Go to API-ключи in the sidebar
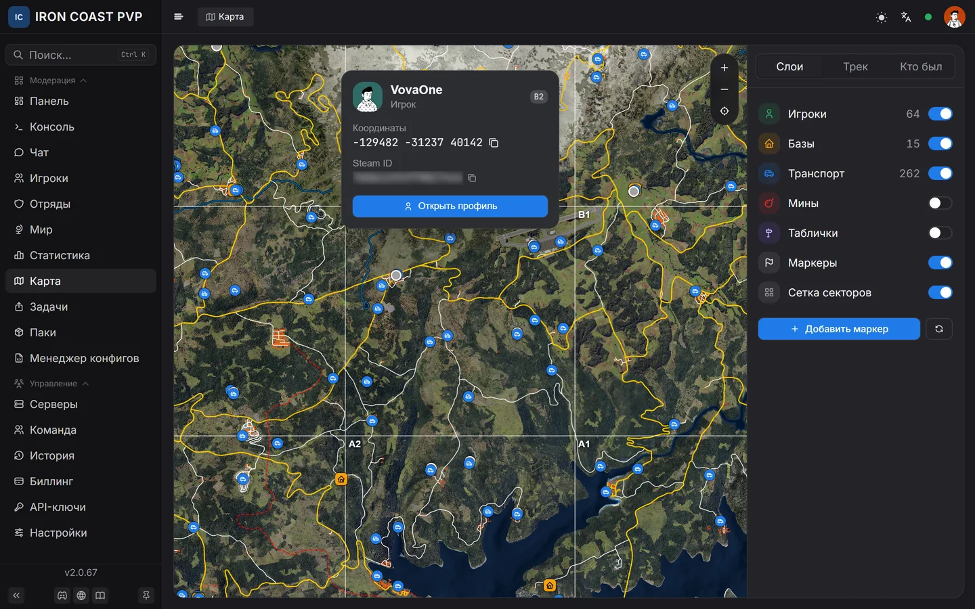 coord(81,507)
